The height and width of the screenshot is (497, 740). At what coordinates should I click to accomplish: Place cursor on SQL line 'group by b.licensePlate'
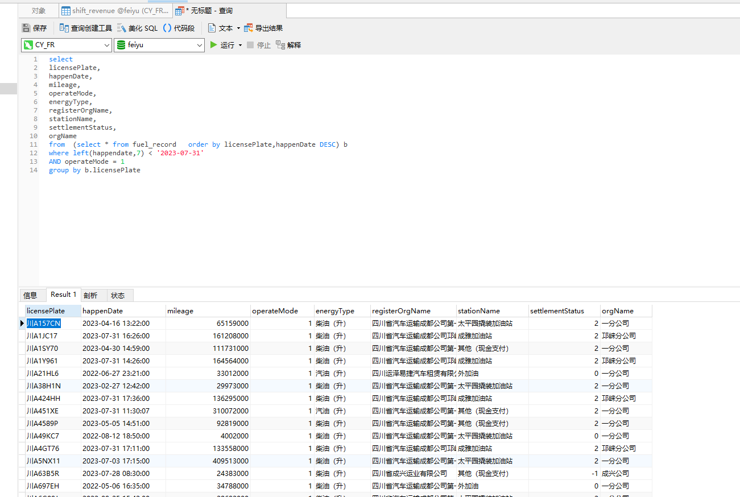pos(94,170)
